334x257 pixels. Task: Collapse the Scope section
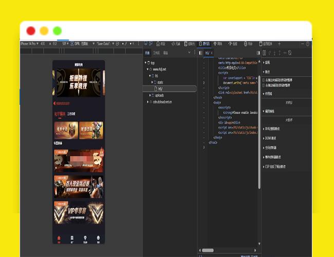267,94
